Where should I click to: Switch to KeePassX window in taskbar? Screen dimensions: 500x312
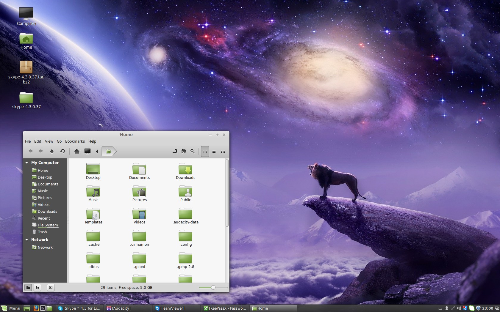click(225, 308)
